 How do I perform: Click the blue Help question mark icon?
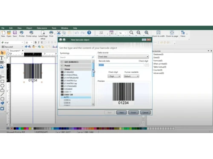coord(89,33)
